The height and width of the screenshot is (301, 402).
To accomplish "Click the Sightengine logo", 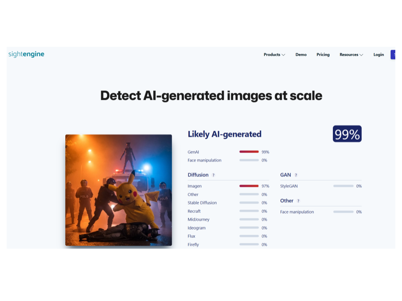I will click(x=26, y=54).
